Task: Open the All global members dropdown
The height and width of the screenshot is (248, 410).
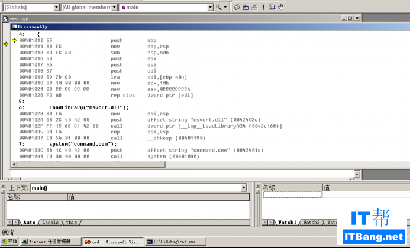Action: click(x=114, y=7)
